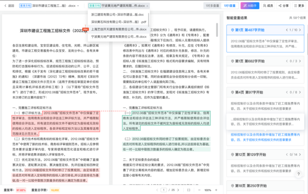This screenshot has height=194, width=308.
Task: Click heading 二、关于定标委员会的组成
Action: coord(141,160)
